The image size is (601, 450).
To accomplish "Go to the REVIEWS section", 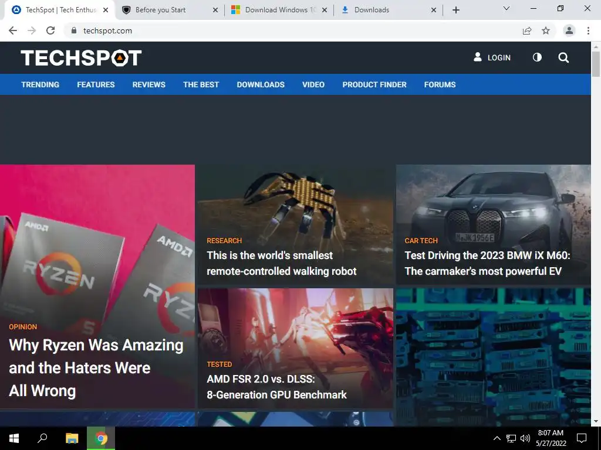I will coord(148,84).
